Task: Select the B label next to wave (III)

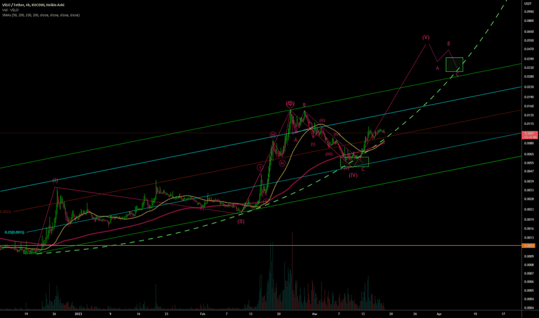Action: click(304, 105)
